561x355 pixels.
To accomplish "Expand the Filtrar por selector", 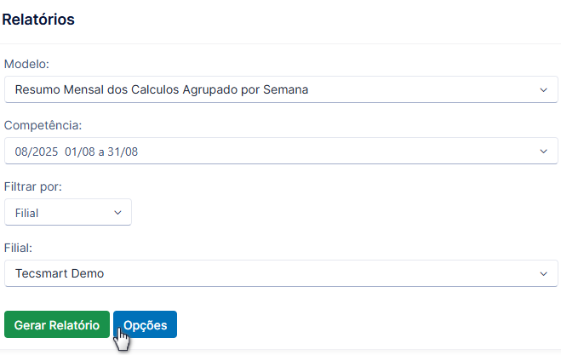I will click(x=68, y=212).
